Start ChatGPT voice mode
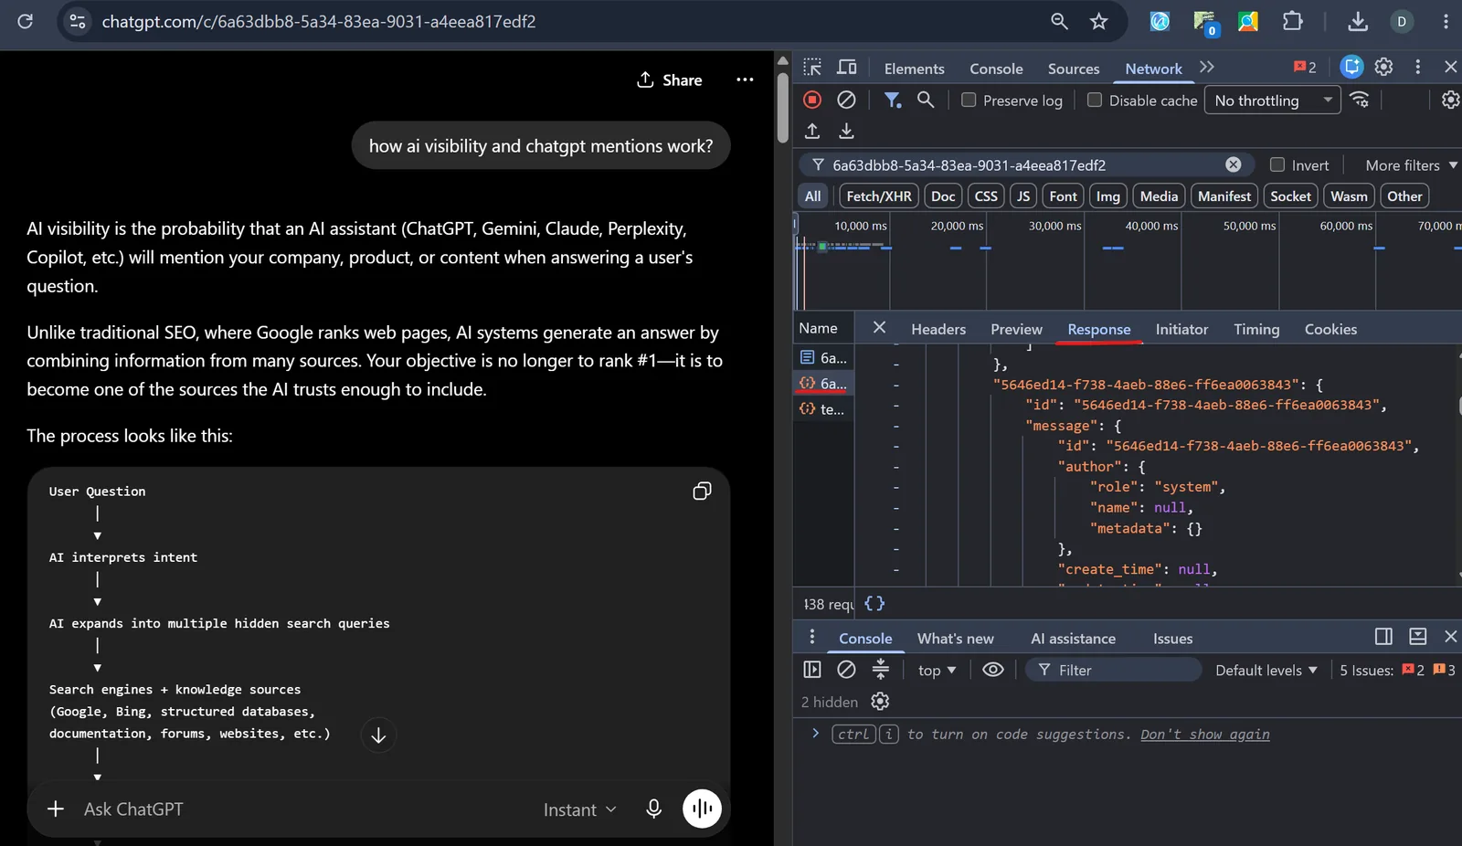Viewport: 1462px width, 846px height. (702, 809)
